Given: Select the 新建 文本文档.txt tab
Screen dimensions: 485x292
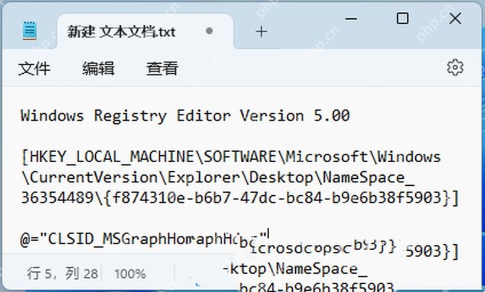Looking at the screenshot, I should pyautogui.click(x=145, y=31).
